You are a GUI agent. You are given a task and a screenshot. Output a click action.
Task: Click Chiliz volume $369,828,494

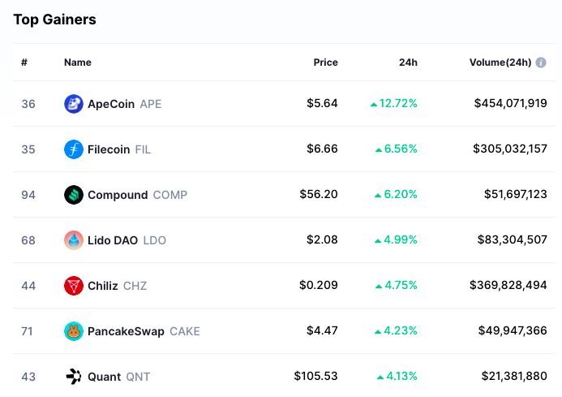pos(508,286)
